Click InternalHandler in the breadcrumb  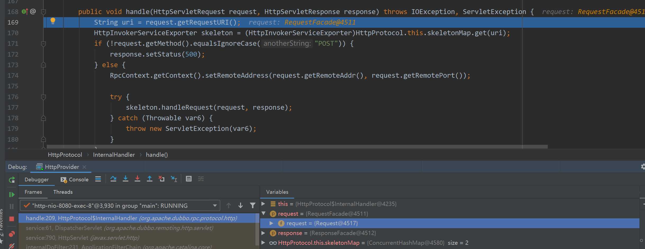coord(114,155)
